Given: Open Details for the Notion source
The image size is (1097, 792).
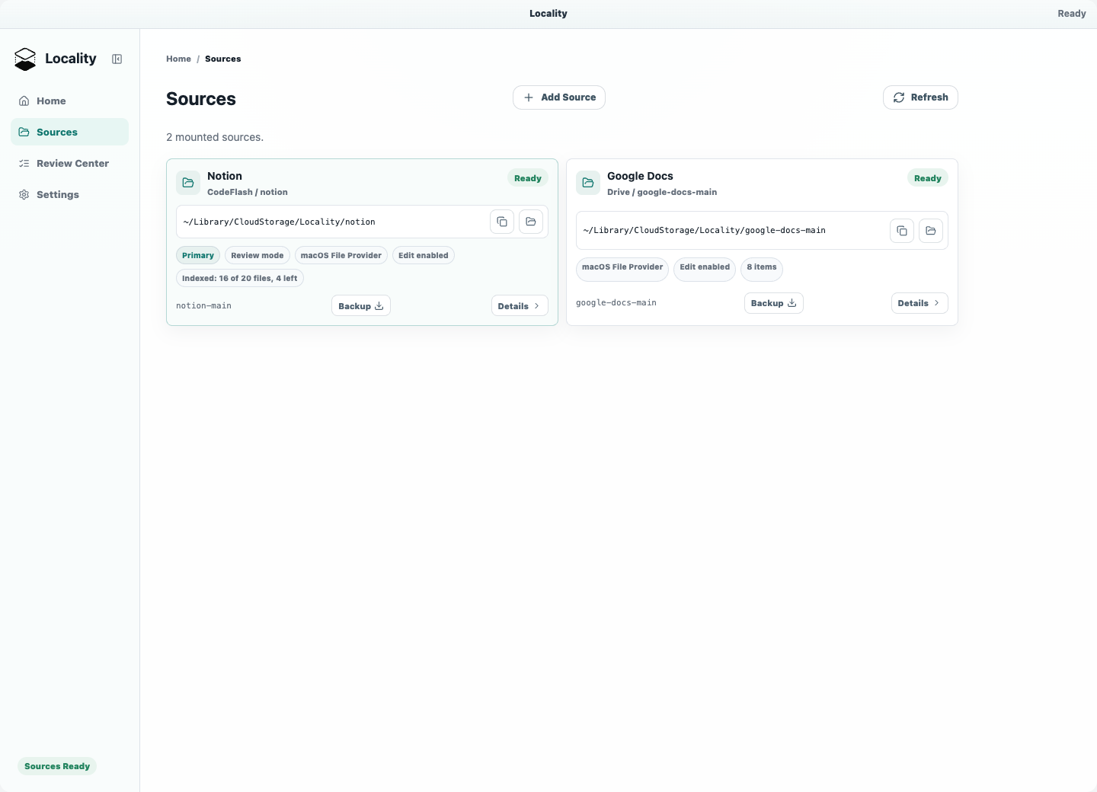Looking at the screenshot, I should coord(520,306).
